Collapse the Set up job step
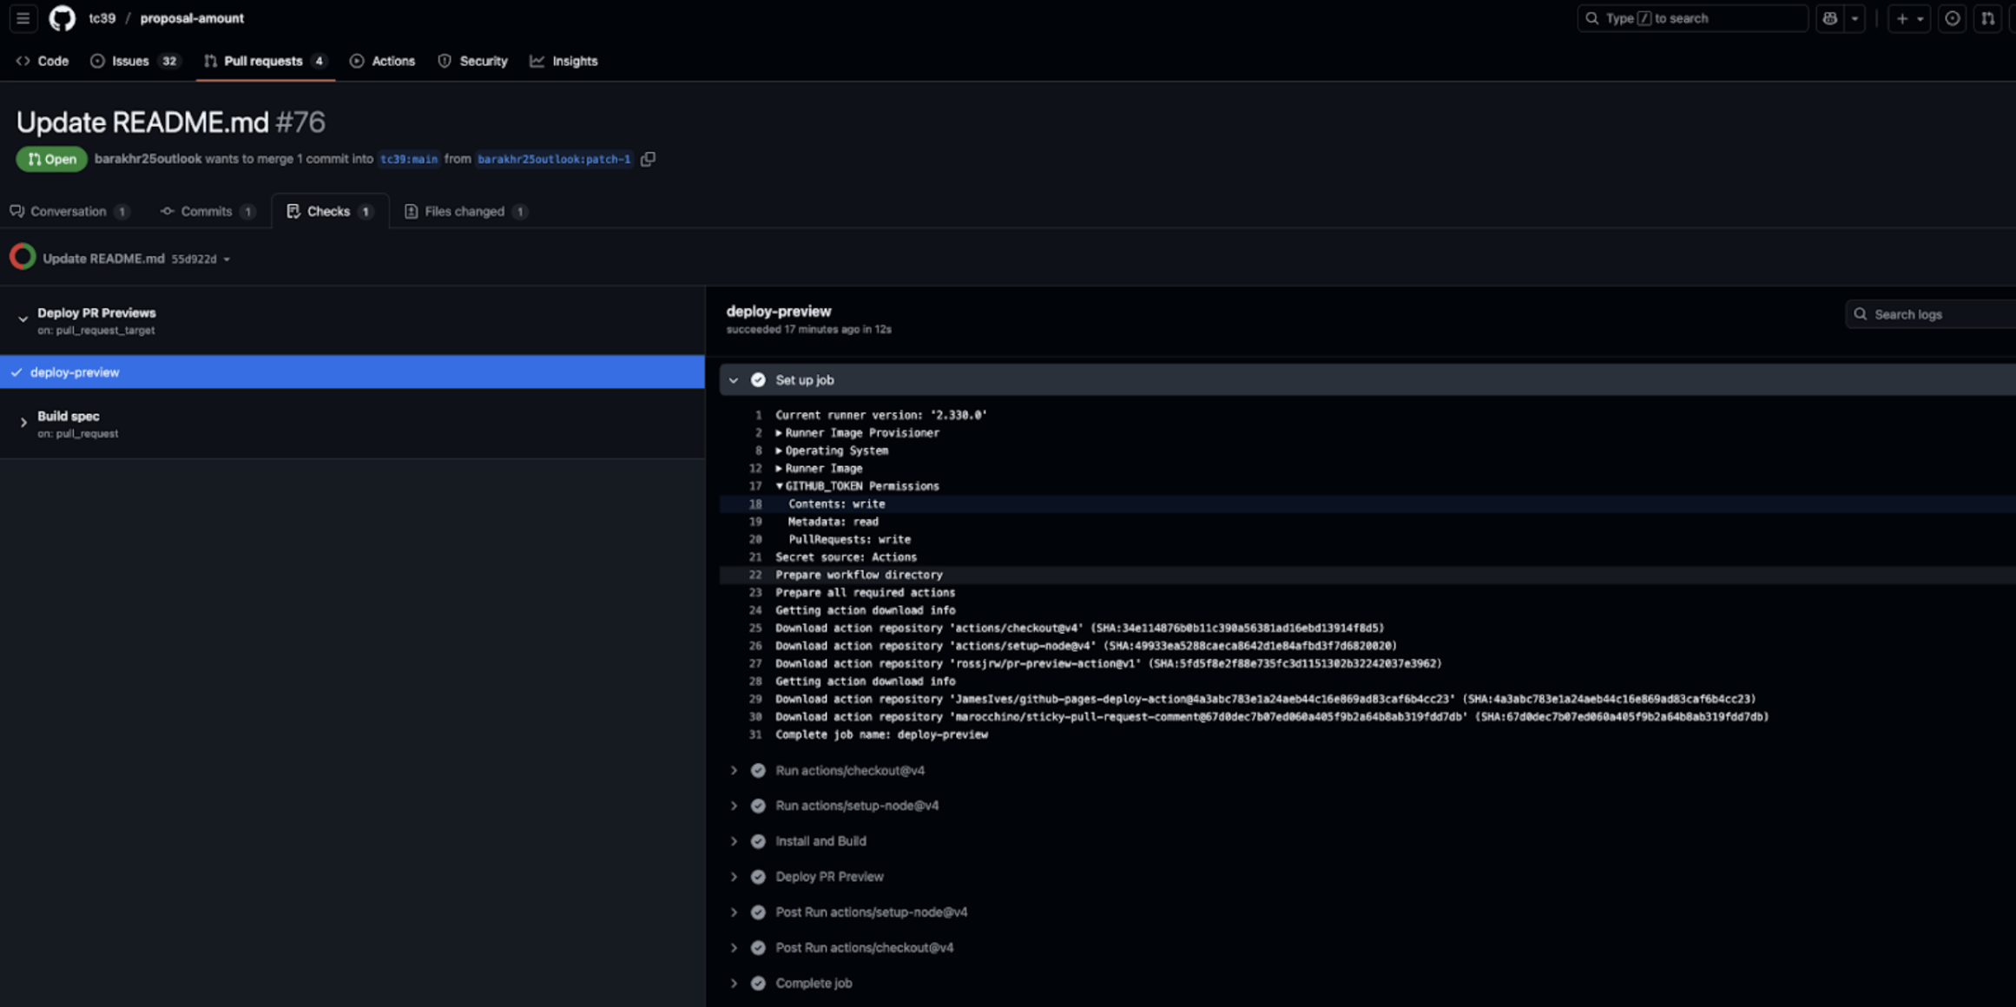This screenshot has height=1007, width=2016. click(734, 380)
